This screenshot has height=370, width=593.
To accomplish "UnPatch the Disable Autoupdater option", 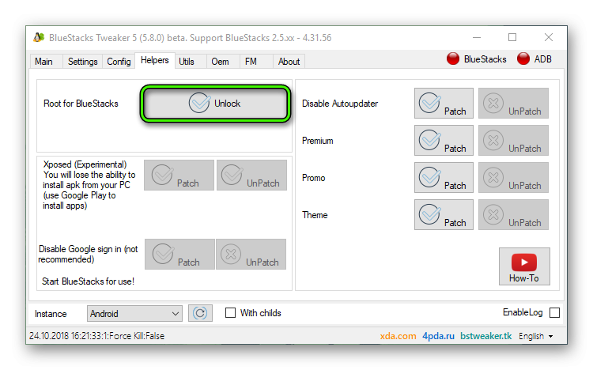I will [x=513, y=104].
